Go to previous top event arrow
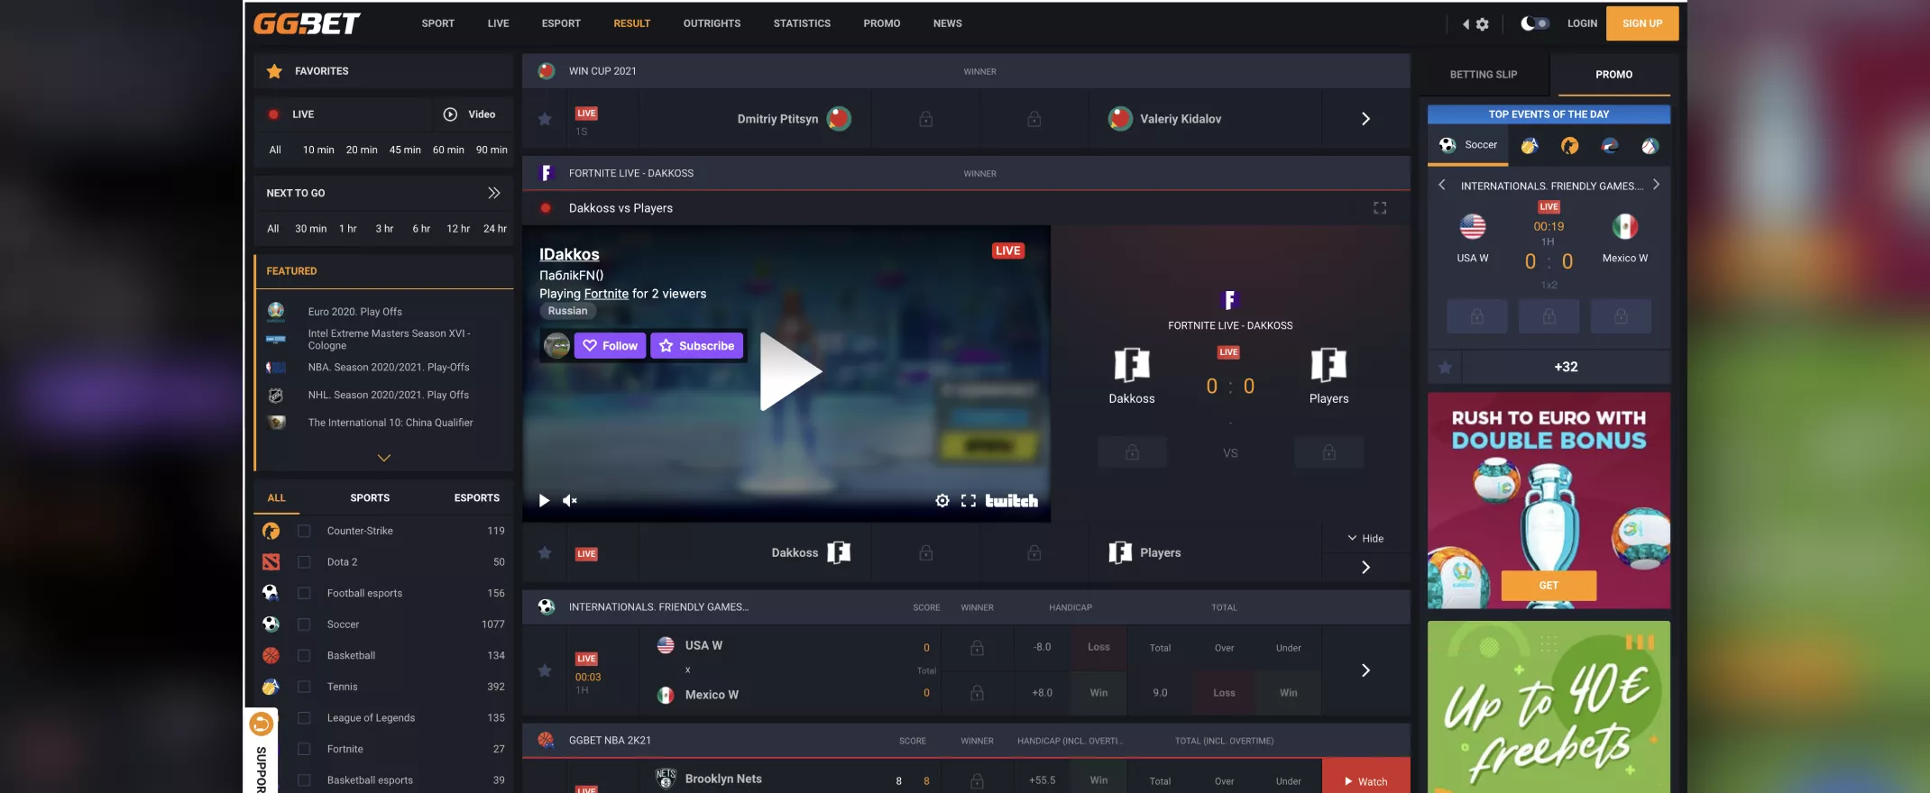Viewport: 1930px width, 793px height. point(1442,185)
